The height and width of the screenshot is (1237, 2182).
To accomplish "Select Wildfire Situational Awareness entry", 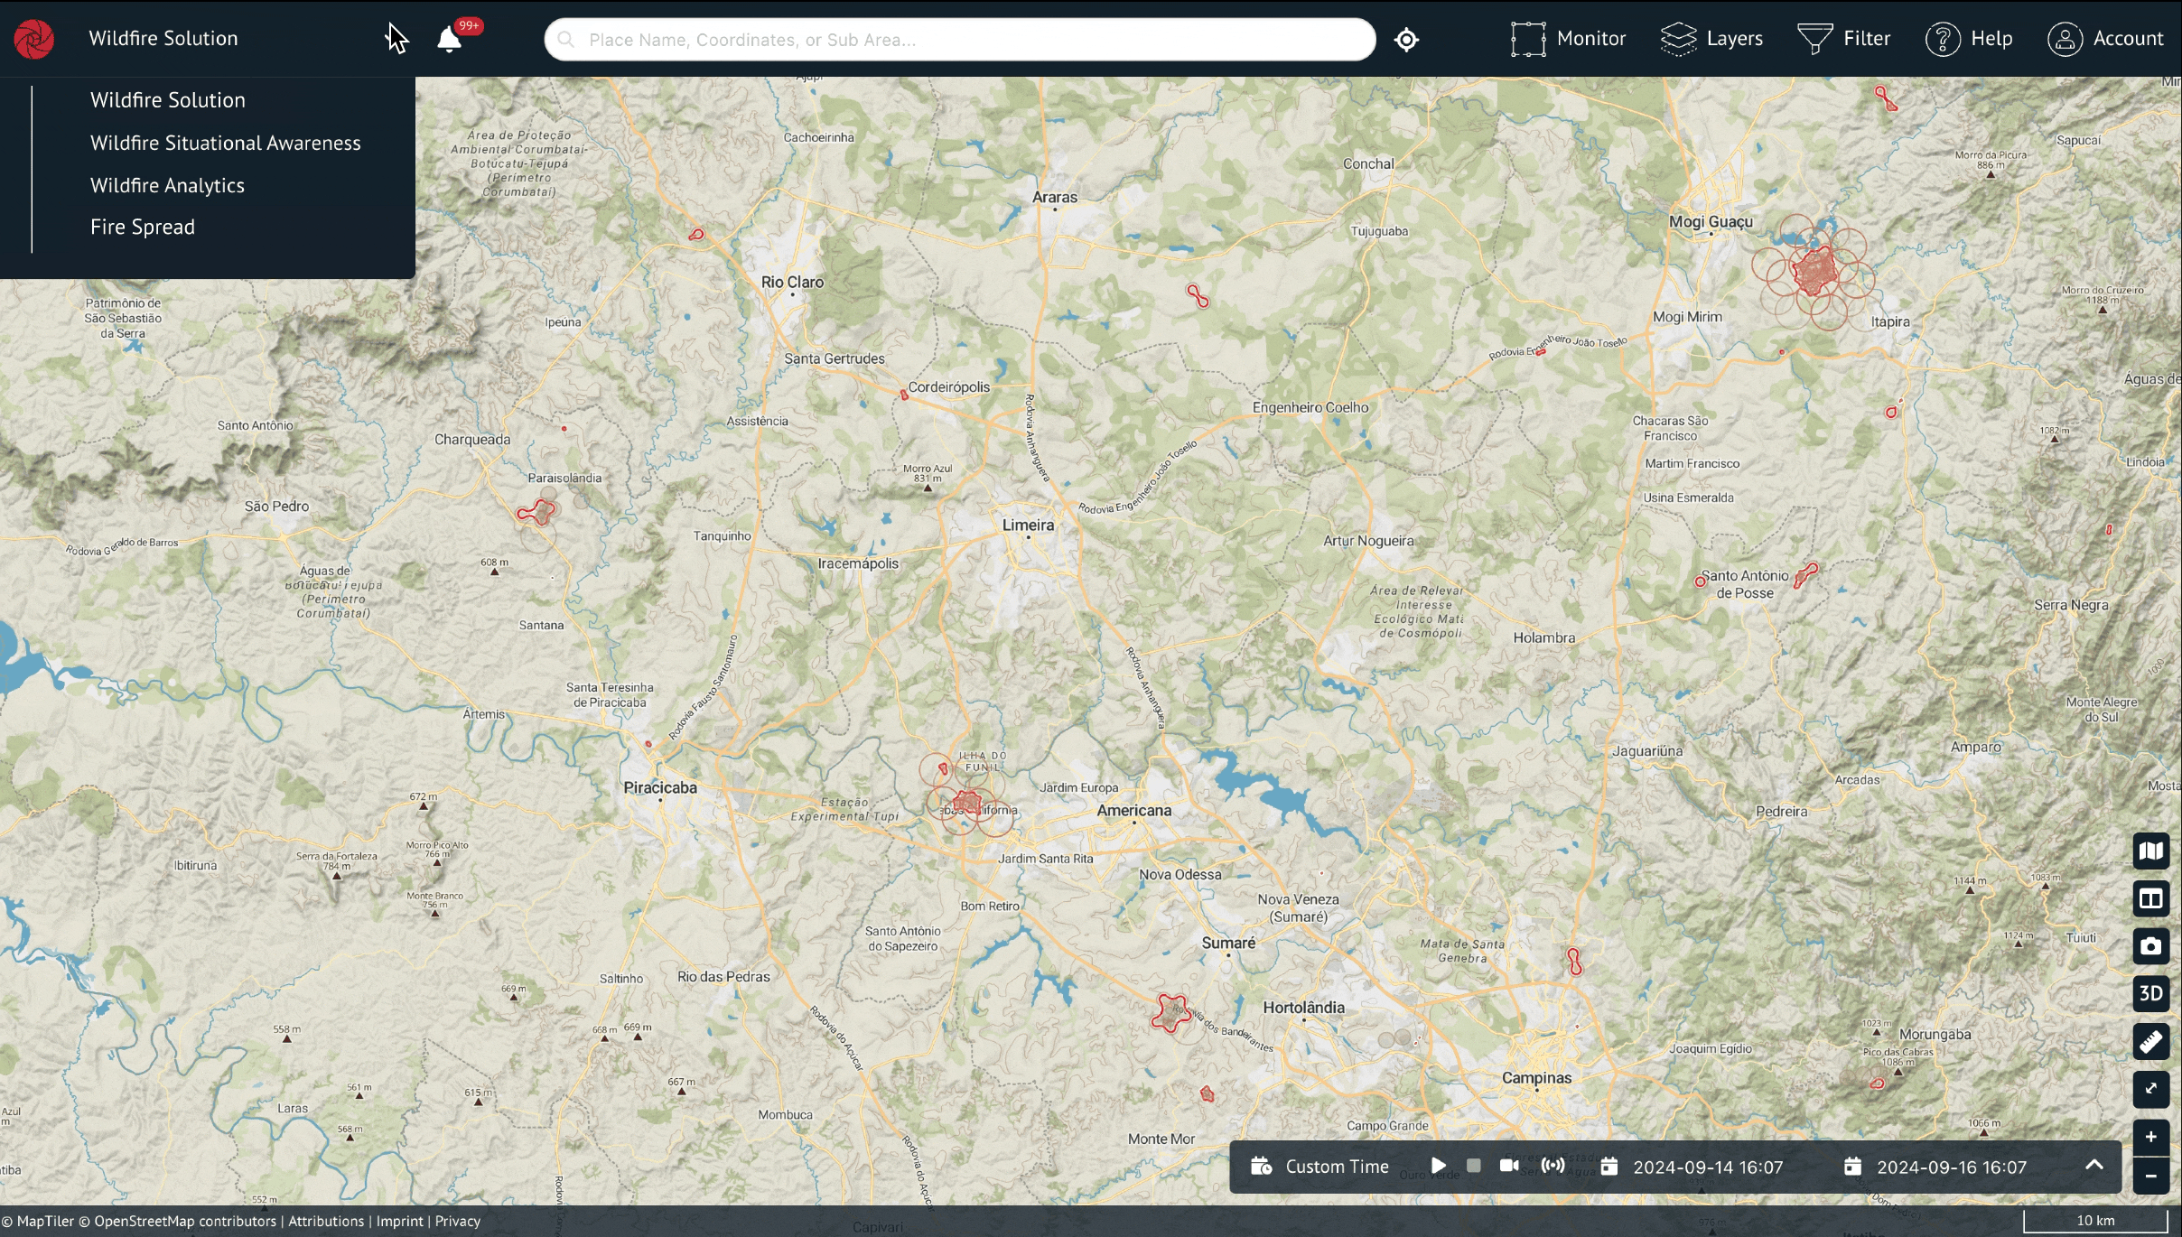I will (x=226, y=143).
